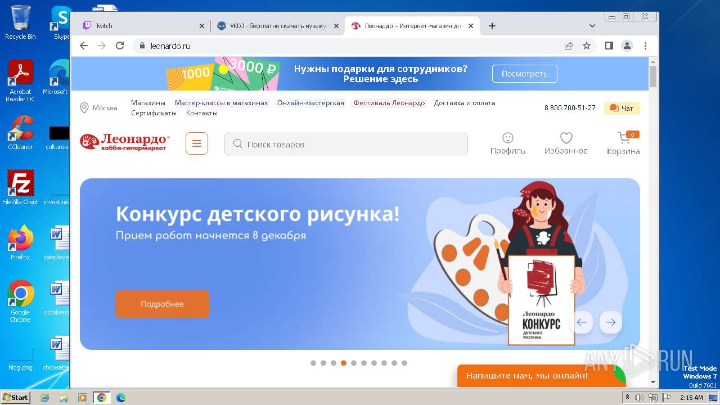Open Доставка и оплата link
The height and width of the screenshot is (405, 720).
465,103
